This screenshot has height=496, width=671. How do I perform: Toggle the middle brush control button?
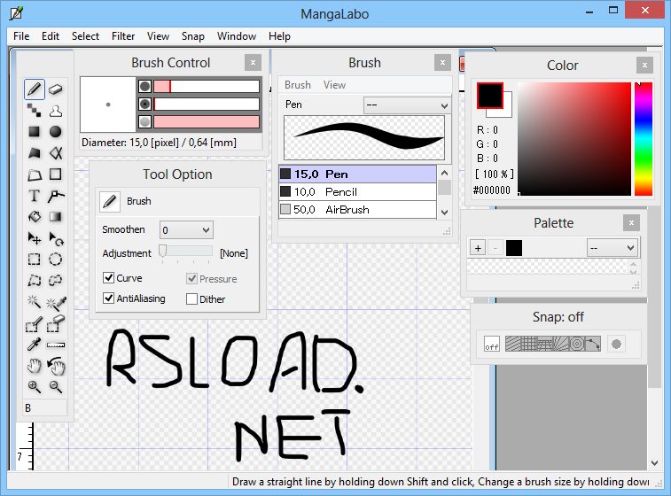coord(145,104)
